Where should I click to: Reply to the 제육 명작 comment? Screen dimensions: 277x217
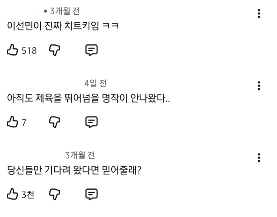pos(91,122)
